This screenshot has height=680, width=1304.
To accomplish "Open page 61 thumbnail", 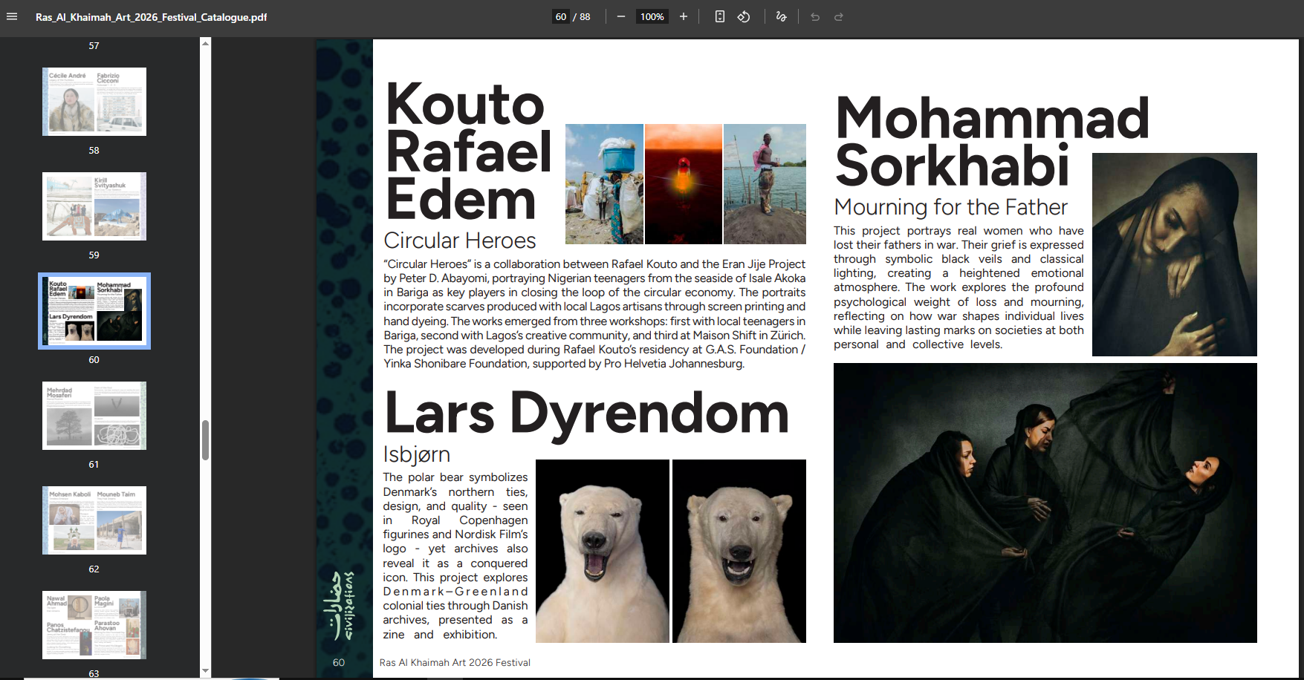I will 94,416.
